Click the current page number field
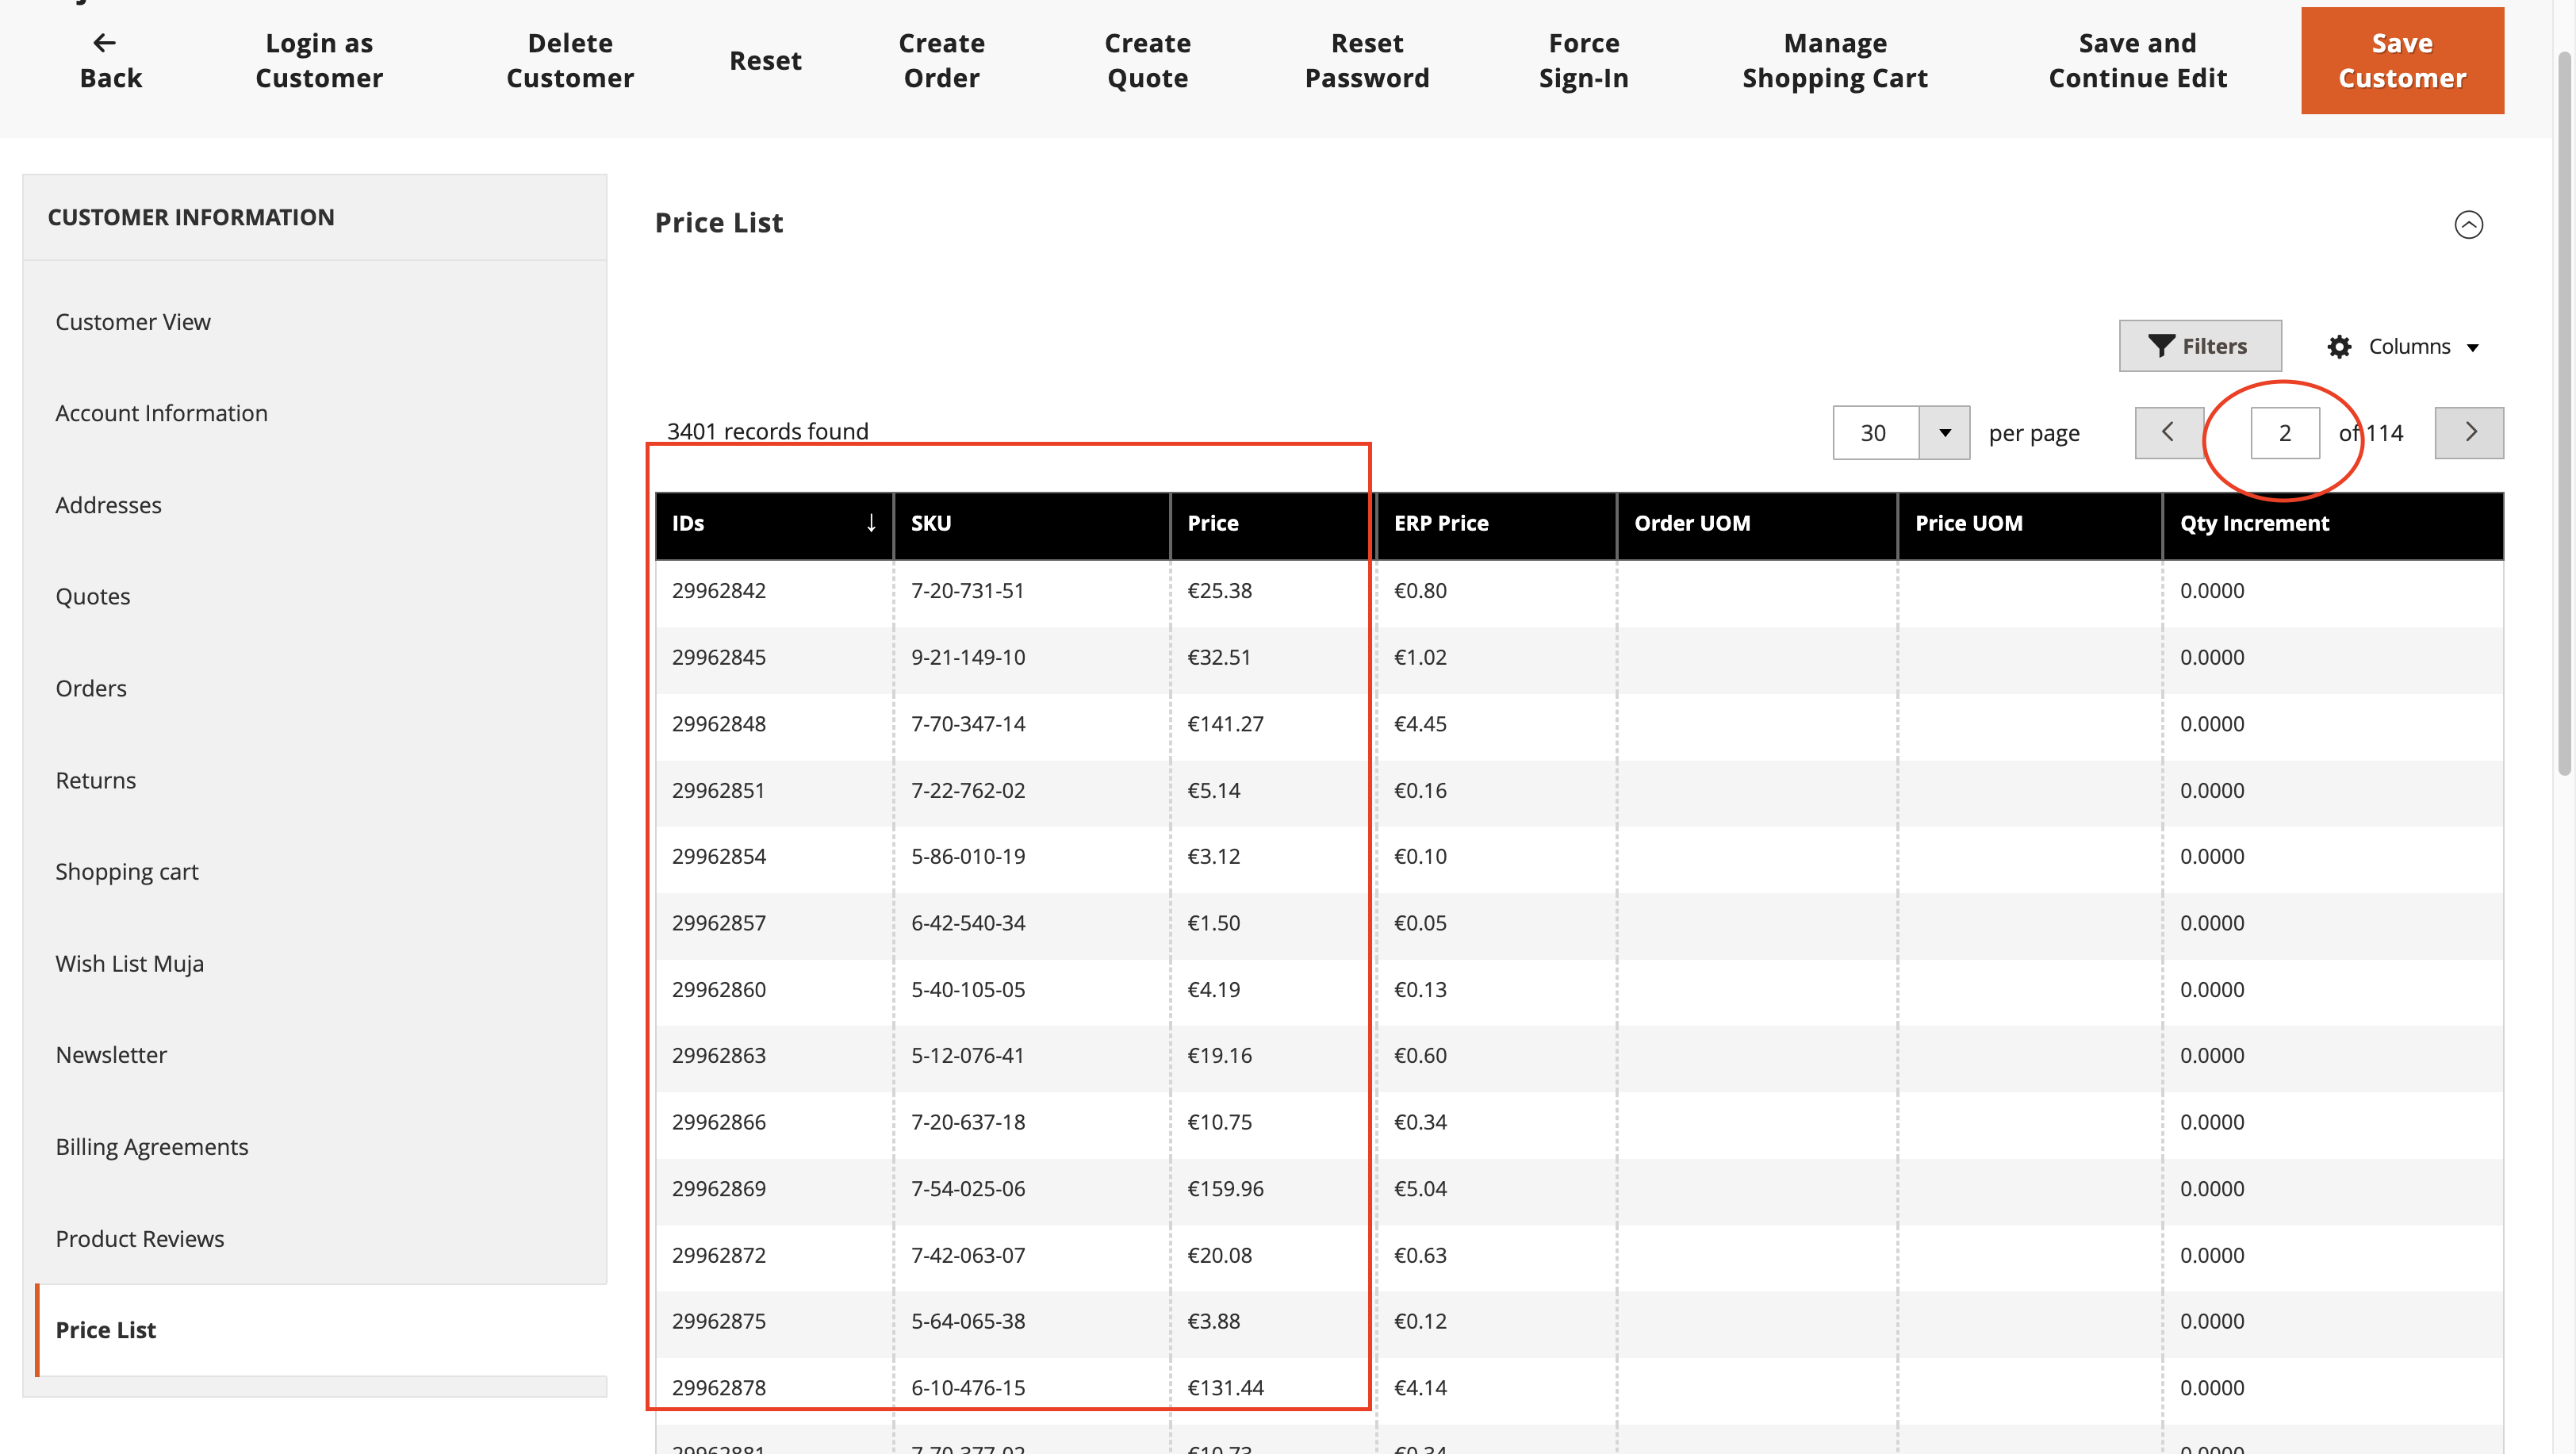This screenshot has height=1454, width=2576. (2284, 432)
